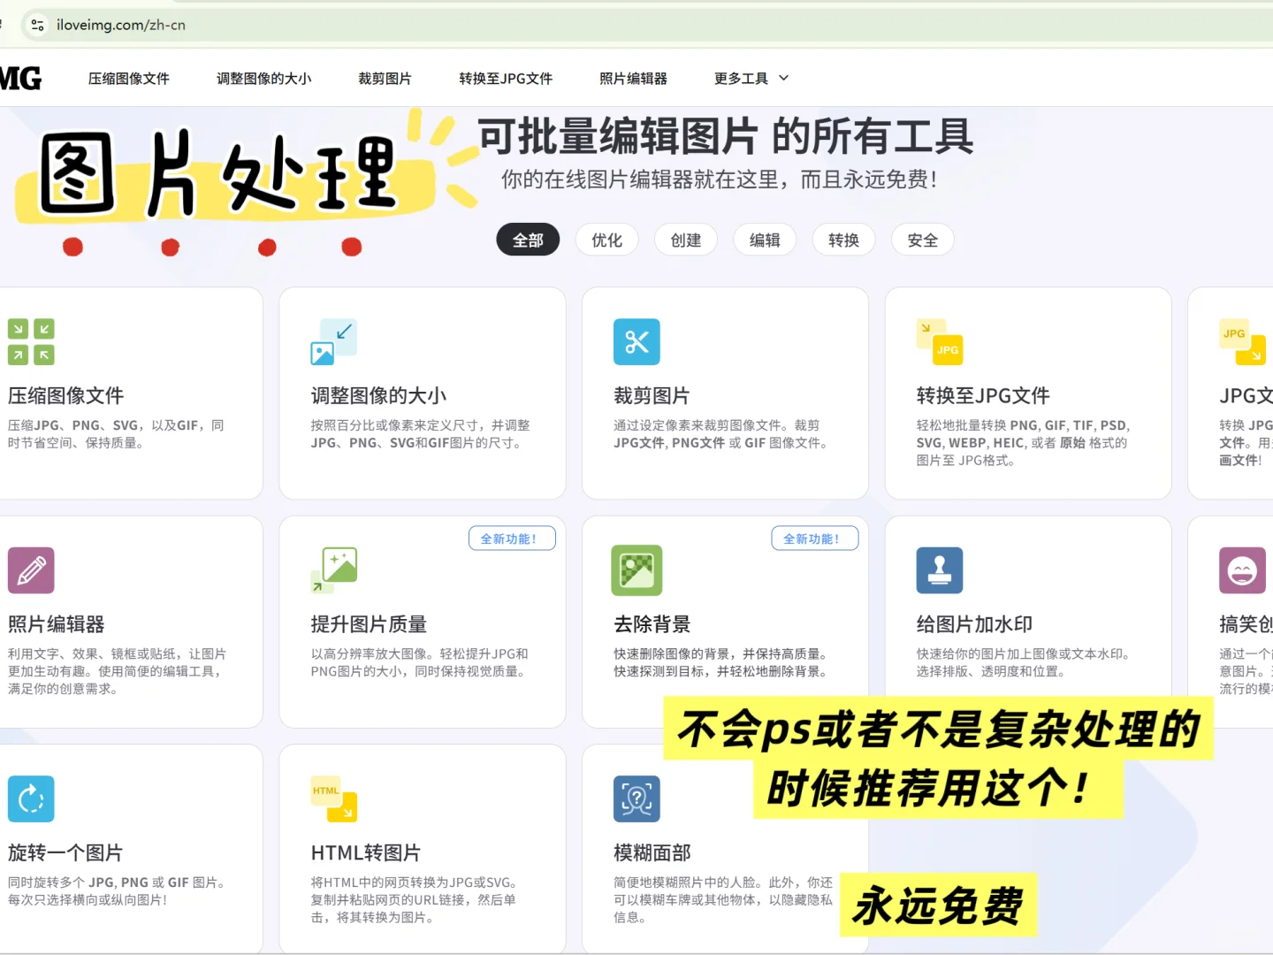The width and height of the screenshot is (1273, 955).
Task: Click the compress card description text
Action: point(116,434)
